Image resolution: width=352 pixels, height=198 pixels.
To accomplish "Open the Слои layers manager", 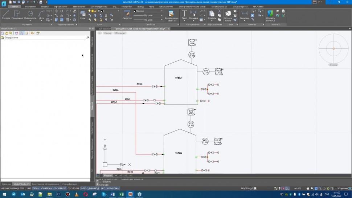I will 83,15.
